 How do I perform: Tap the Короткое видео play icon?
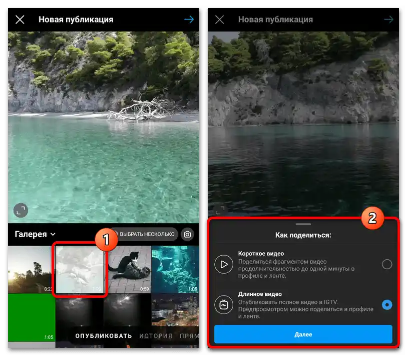224,264
